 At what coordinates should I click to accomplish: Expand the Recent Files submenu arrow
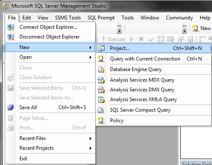[x=91, y=138]
